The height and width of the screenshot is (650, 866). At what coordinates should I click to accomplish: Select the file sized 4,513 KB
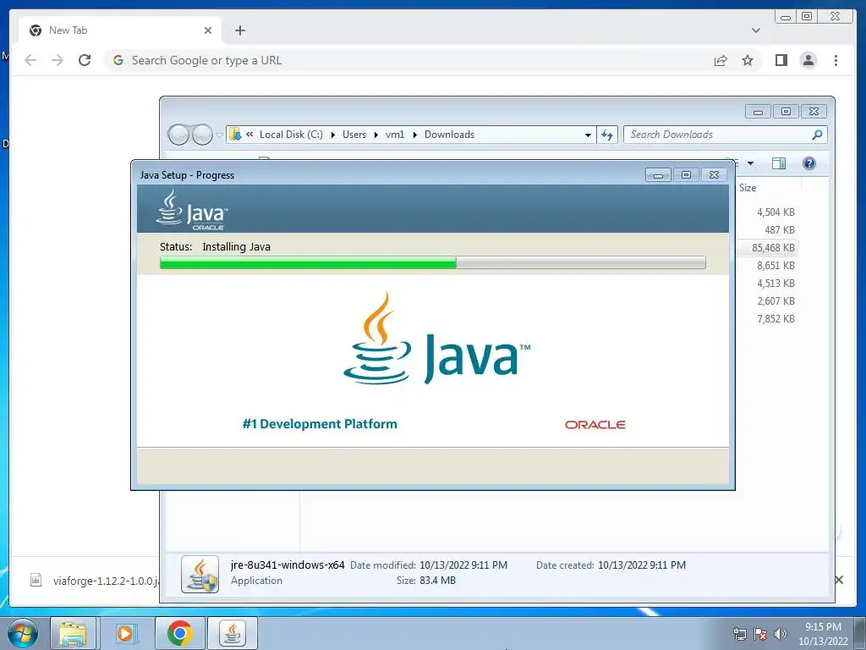click(x=776, y=283)
